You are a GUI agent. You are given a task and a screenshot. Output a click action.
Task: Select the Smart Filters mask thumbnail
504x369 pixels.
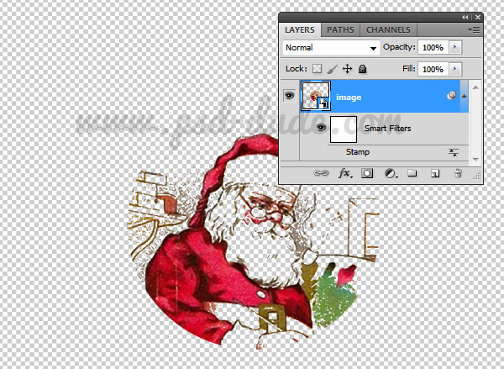point(344,129)
